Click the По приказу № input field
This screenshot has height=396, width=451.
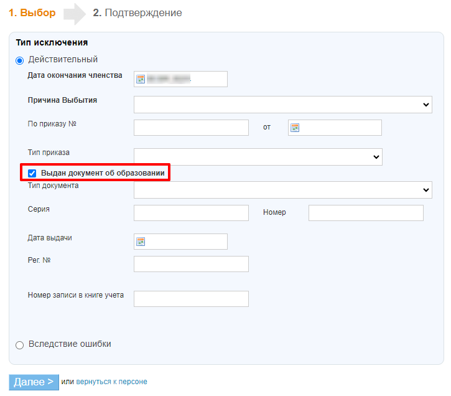(191, 128)
